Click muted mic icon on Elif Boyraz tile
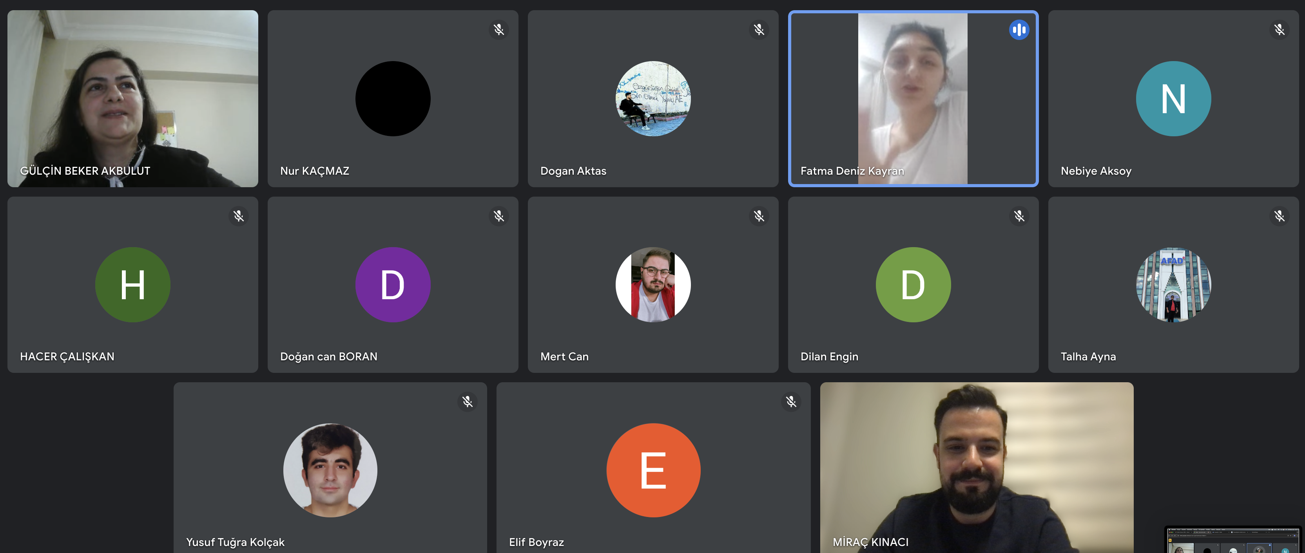The width and height of the screenshot is (1305, 553). pyautogui.click(x=791, y=402)
